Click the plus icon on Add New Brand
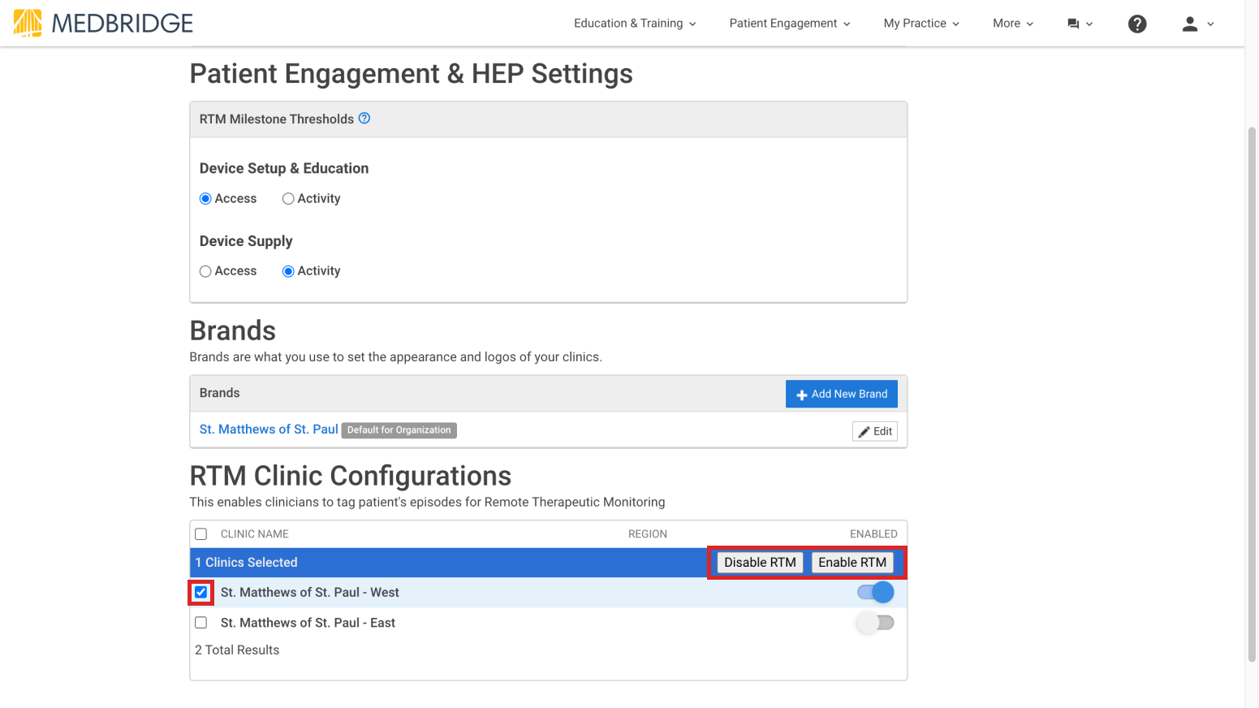Image resolution: width=1259 pixels, height=708 pixels. pos(802,394)
